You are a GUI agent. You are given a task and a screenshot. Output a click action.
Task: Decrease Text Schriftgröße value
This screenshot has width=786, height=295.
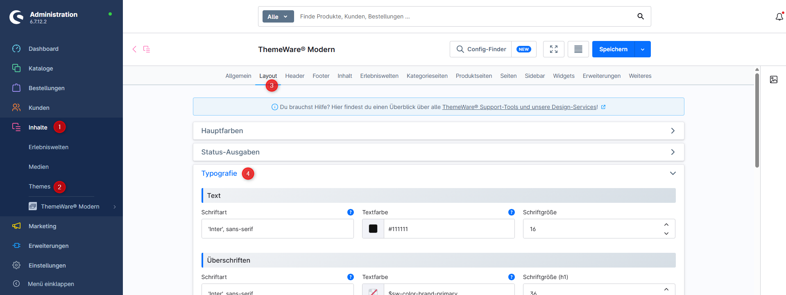click(x=666, y=233)
